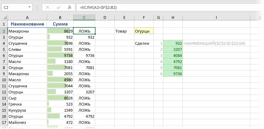Click the Select All corner triangle
The height and width of the screenshot is (129, 264).
pos(4,18)
